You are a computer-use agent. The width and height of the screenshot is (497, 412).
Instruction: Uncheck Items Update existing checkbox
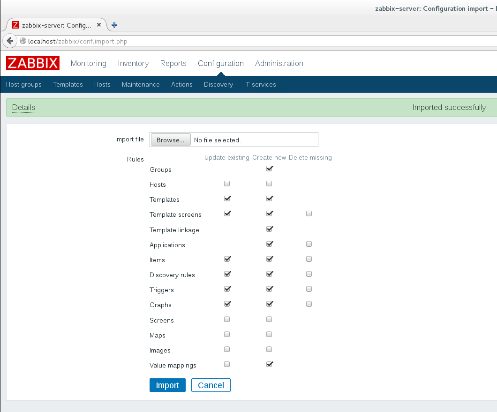click(227, 259)
